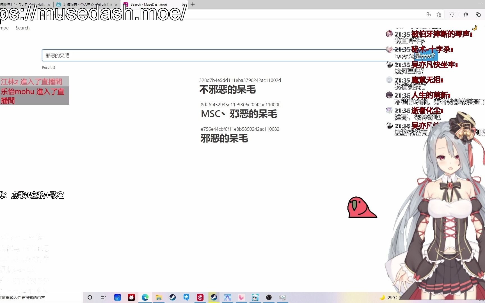The image size is (485, 303).
Task: Click chat avatar beside 被伯牙摔断的琴声
Action: [389, 34]
